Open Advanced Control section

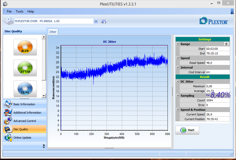tap(25, 121)
